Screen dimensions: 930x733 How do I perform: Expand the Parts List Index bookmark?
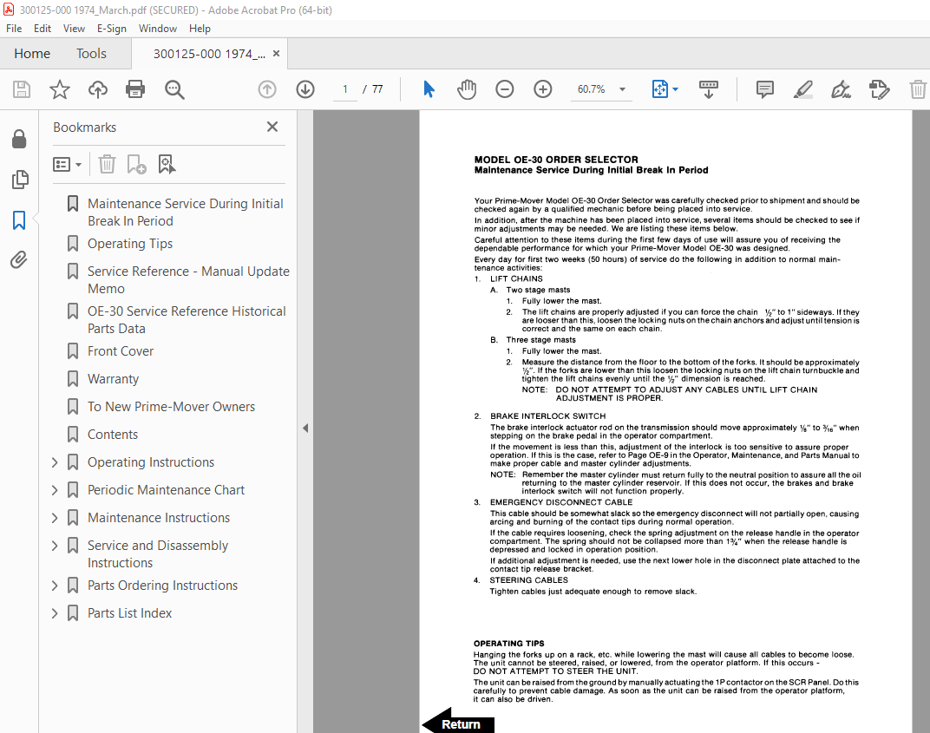tap(54, 612)
